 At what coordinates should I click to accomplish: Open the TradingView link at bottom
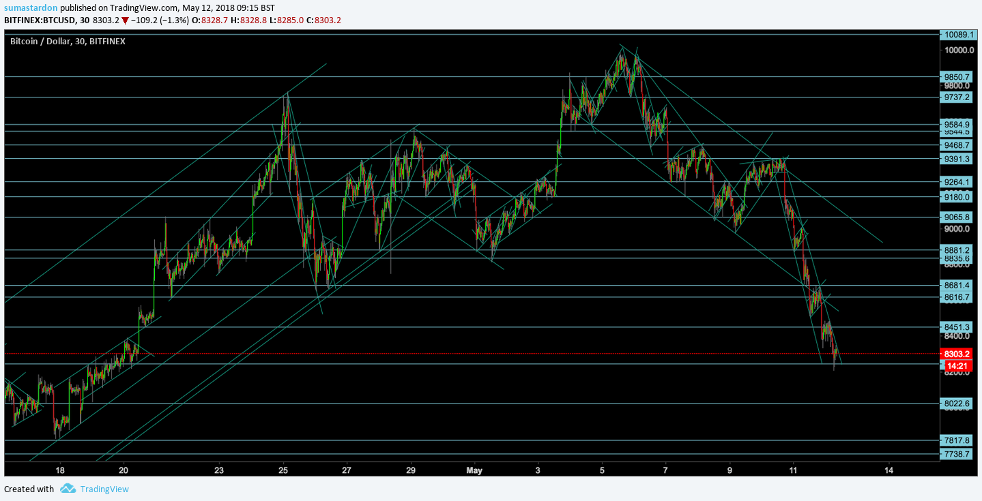coord(104,489)
